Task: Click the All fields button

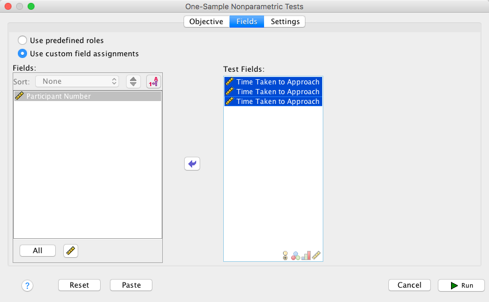Action: pyautogui.click(x=37, y=251)
